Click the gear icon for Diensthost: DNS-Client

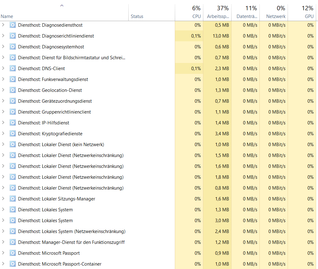tap(13, 69)
